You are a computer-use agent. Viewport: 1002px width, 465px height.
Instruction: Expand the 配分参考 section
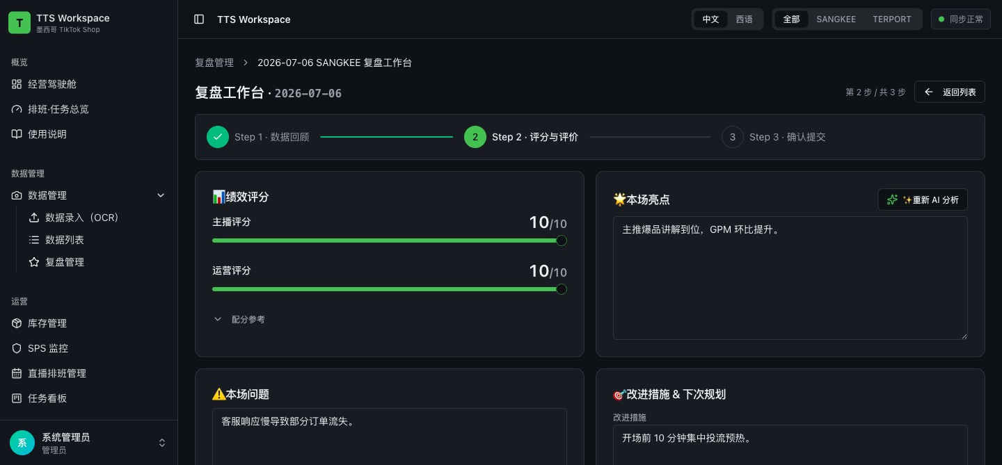click(x=239, y=320)
